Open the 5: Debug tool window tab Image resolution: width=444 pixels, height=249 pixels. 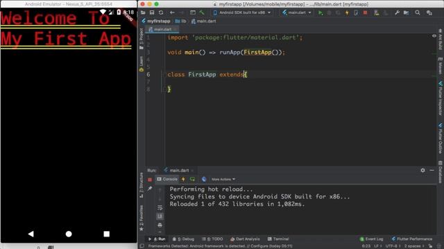(x=183, y=239)
